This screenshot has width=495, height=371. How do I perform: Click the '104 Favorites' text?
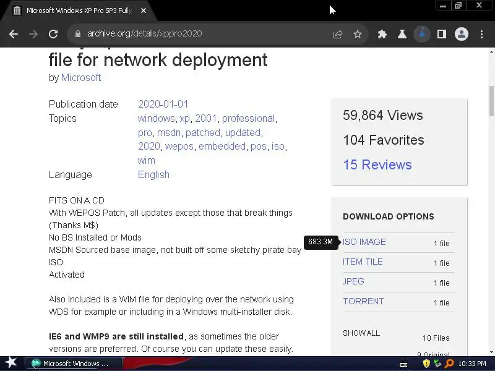click(384, 140)
